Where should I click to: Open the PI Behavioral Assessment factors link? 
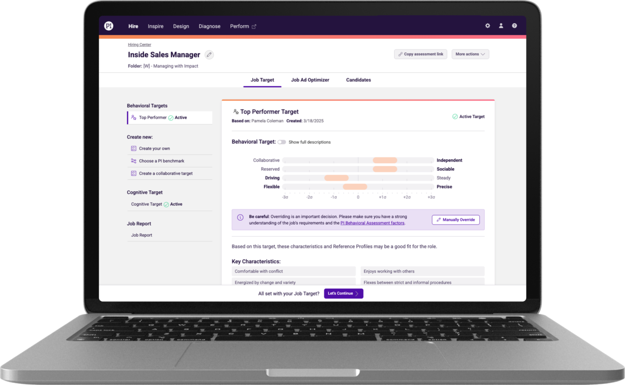[x=372, y=223]
